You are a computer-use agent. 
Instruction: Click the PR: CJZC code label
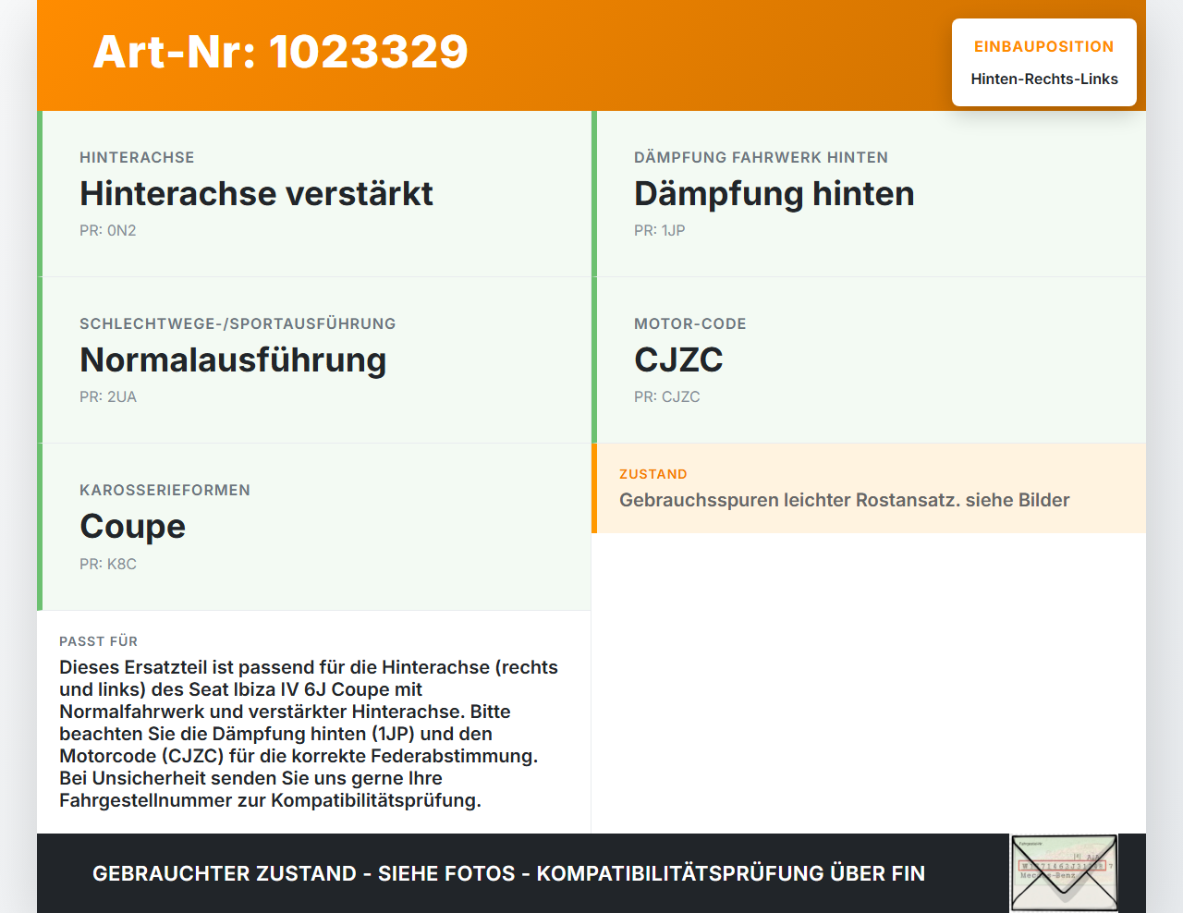click(x=666, y=397)
